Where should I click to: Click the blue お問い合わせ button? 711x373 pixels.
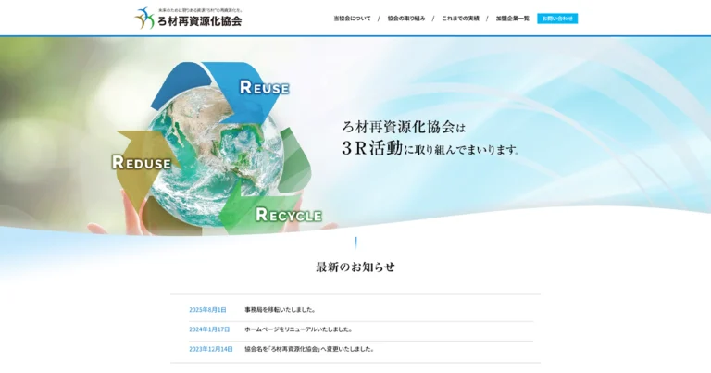(557, 19)
